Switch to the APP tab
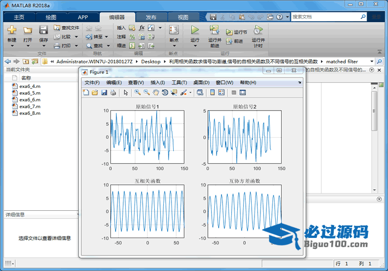The width and height of the screenshot is (388, 271). coord(83,17)
